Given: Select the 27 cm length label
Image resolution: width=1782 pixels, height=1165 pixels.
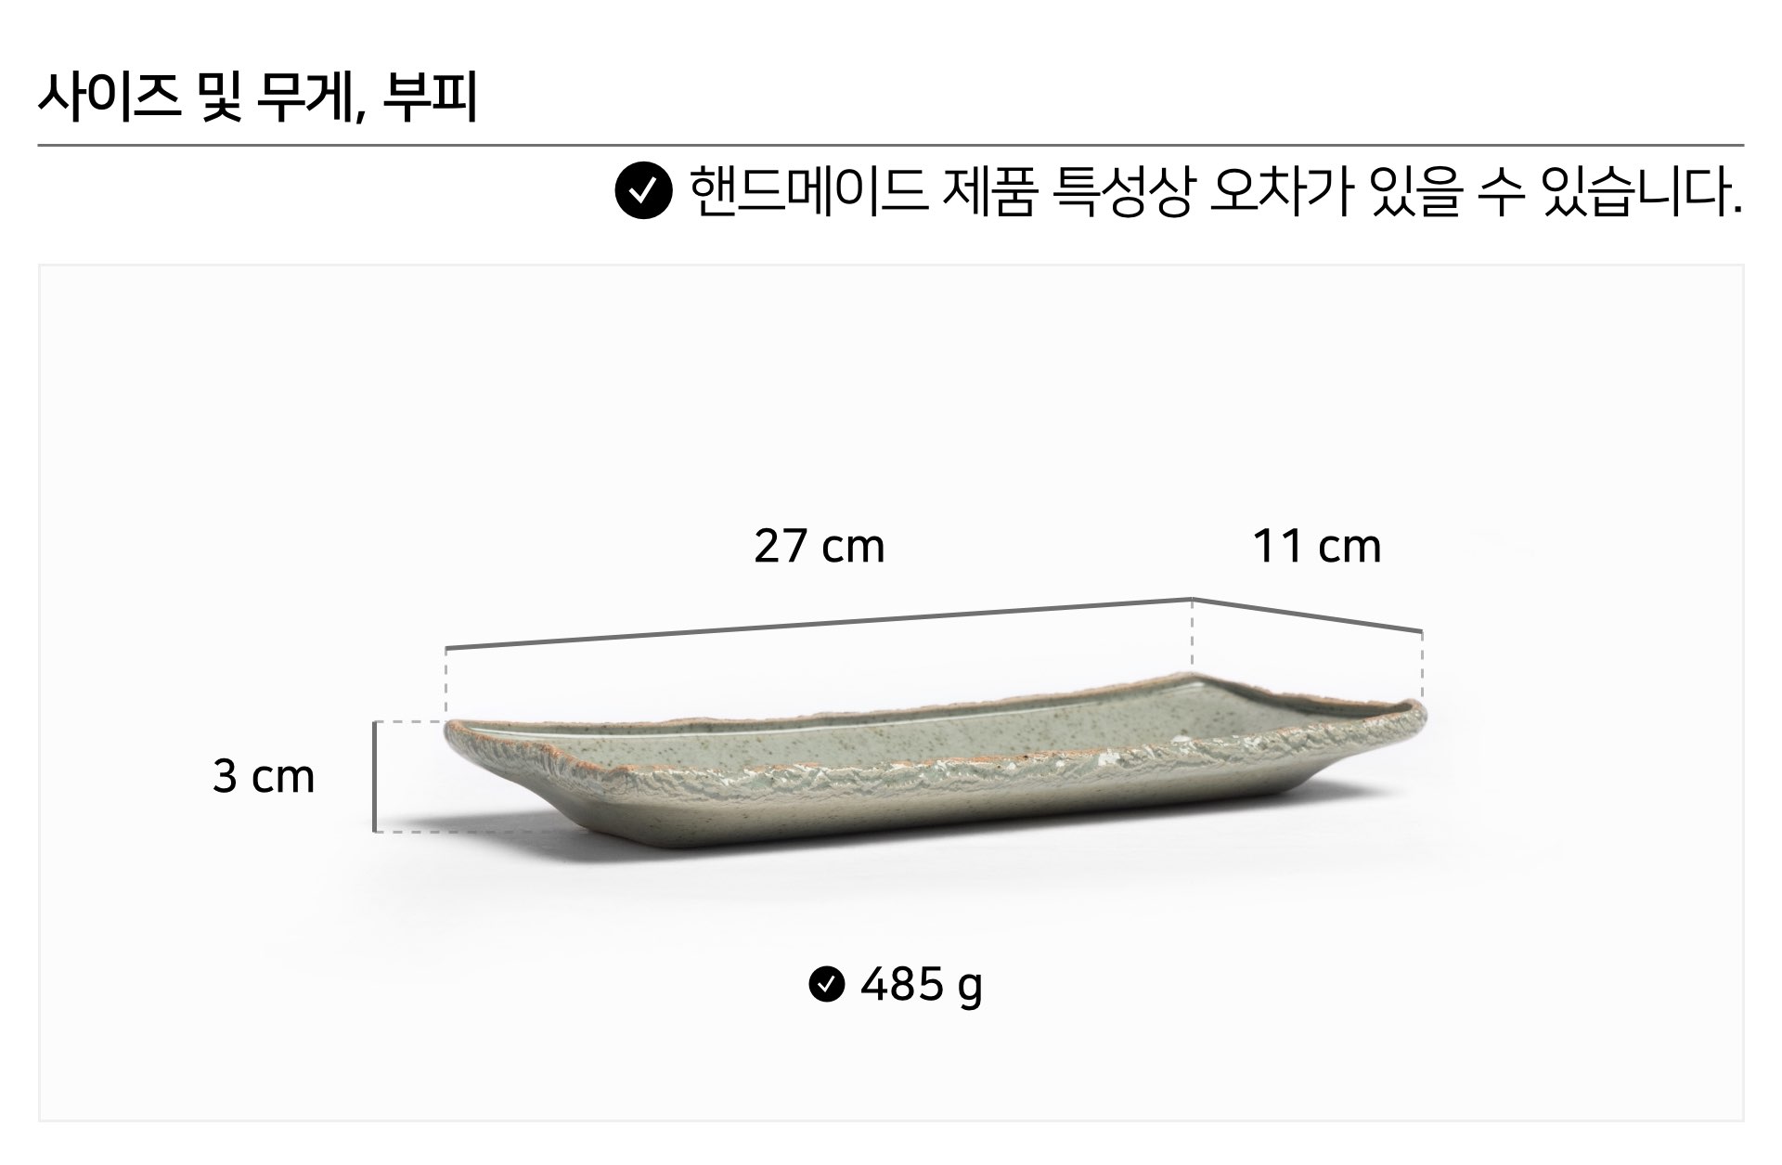Looking at the screenshot, I should [819, 546].
